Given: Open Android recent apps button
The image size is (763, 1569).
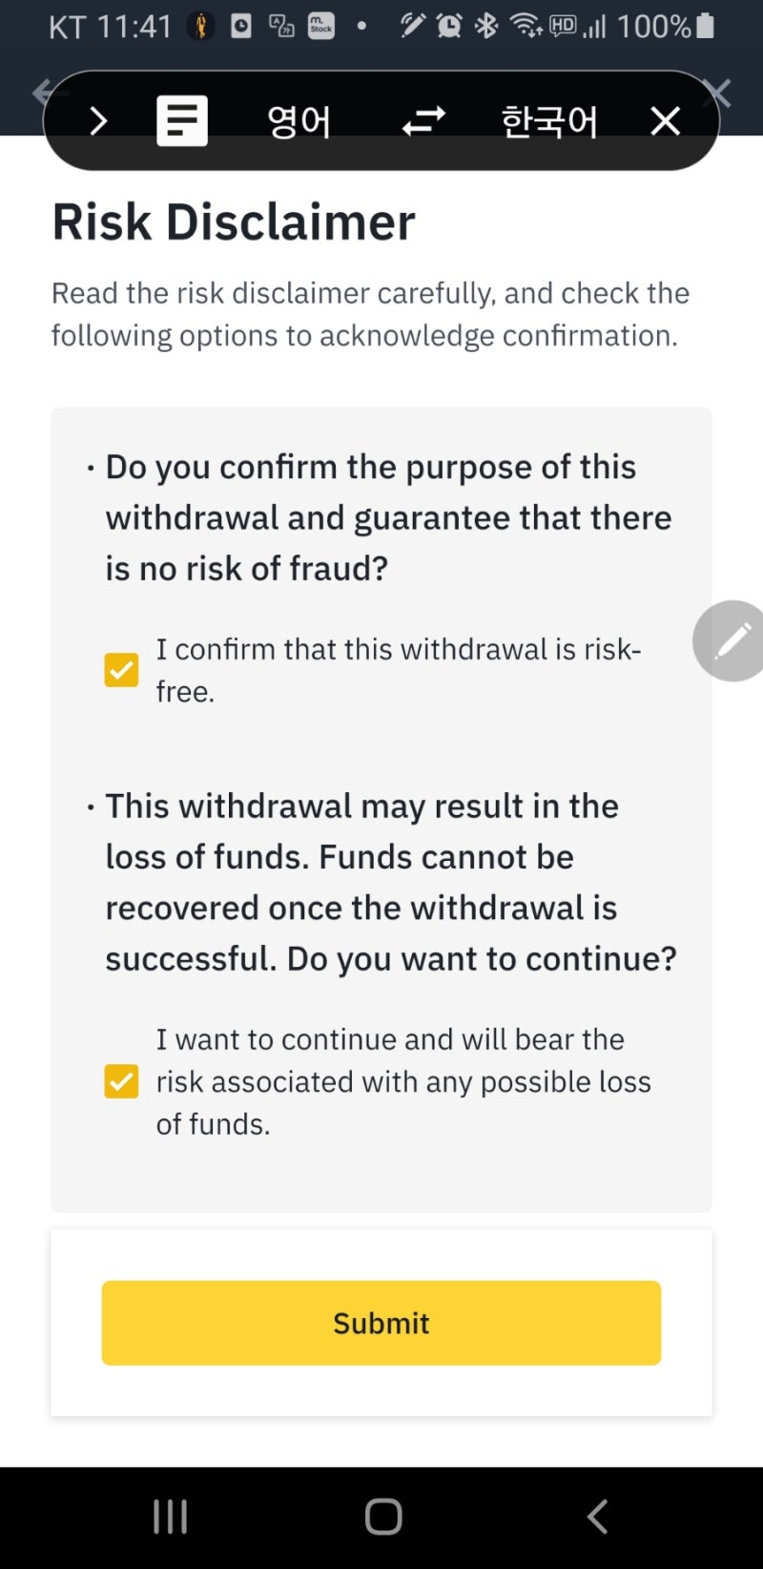Looking at the screenshot, I should (170, 1516).
